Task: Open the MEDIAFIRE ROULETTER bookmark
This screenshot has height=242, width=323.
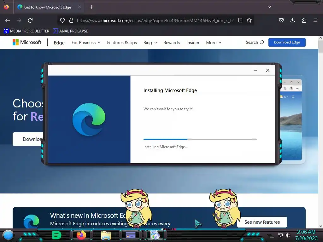Action: coord(26,31)
